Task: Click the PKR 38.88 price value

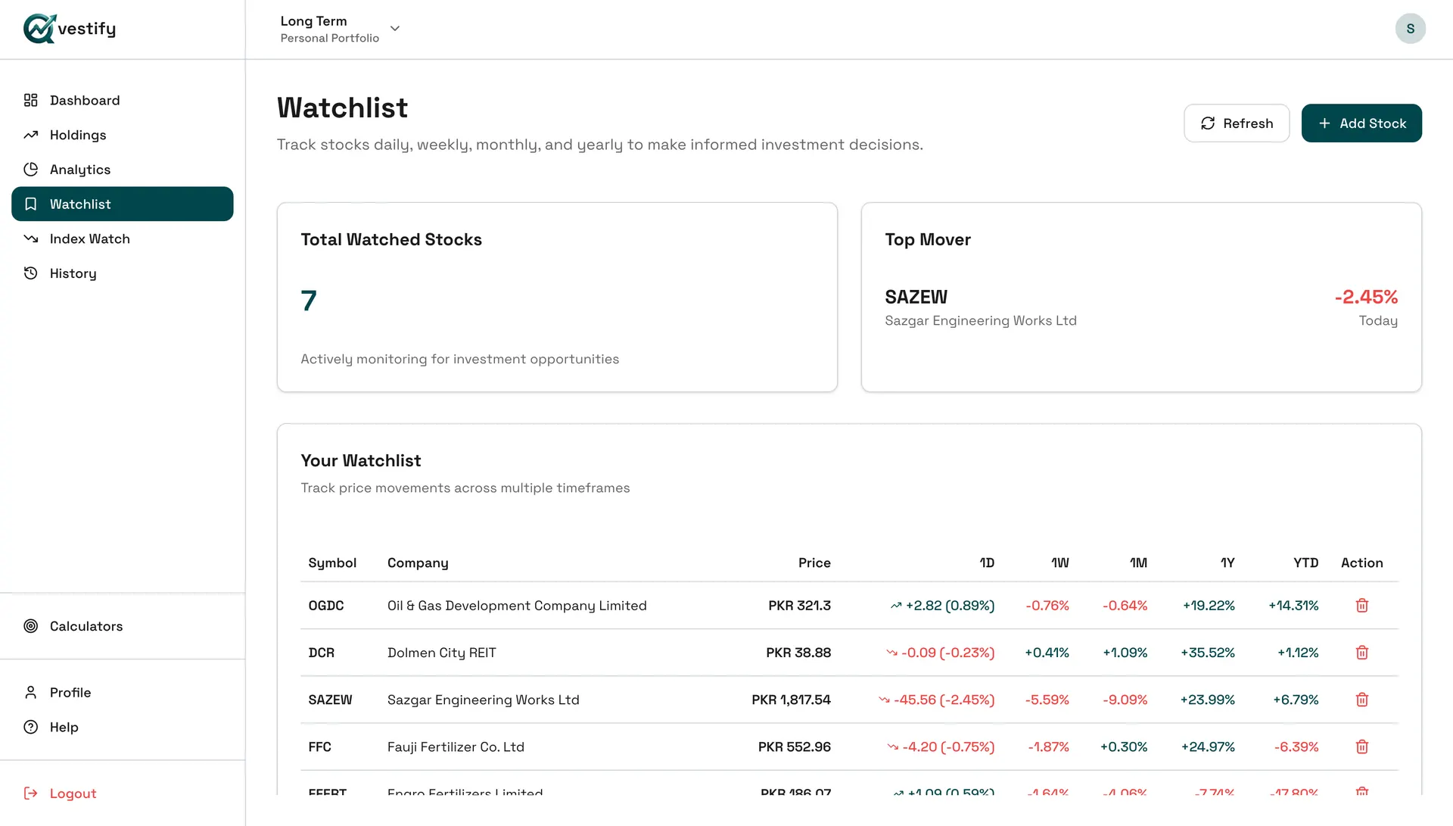Action: pos(798,653)
